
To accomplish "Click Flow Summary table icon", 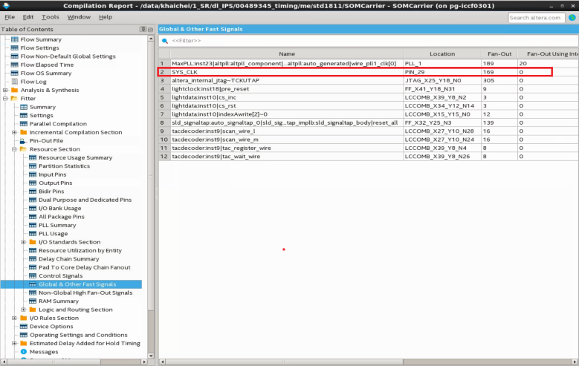I will tap(14, 39).
